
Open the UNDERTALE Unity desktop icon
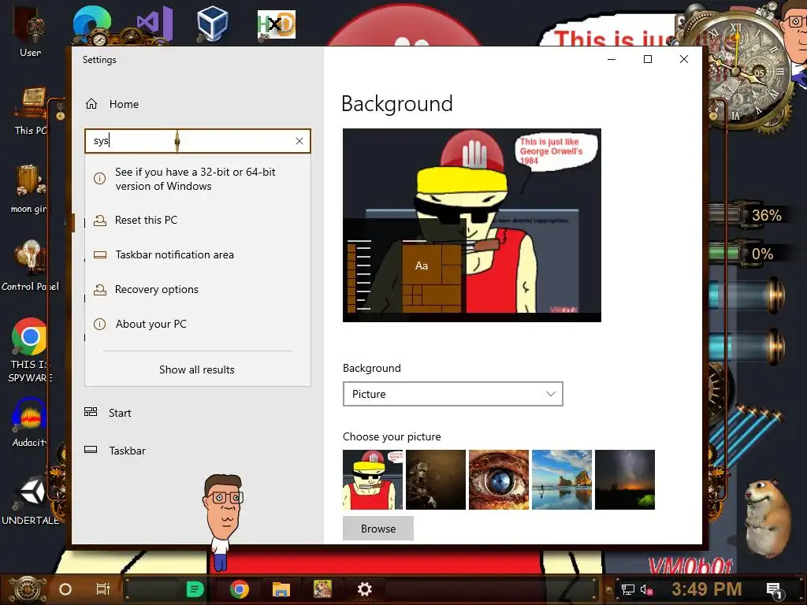(31, 499)
